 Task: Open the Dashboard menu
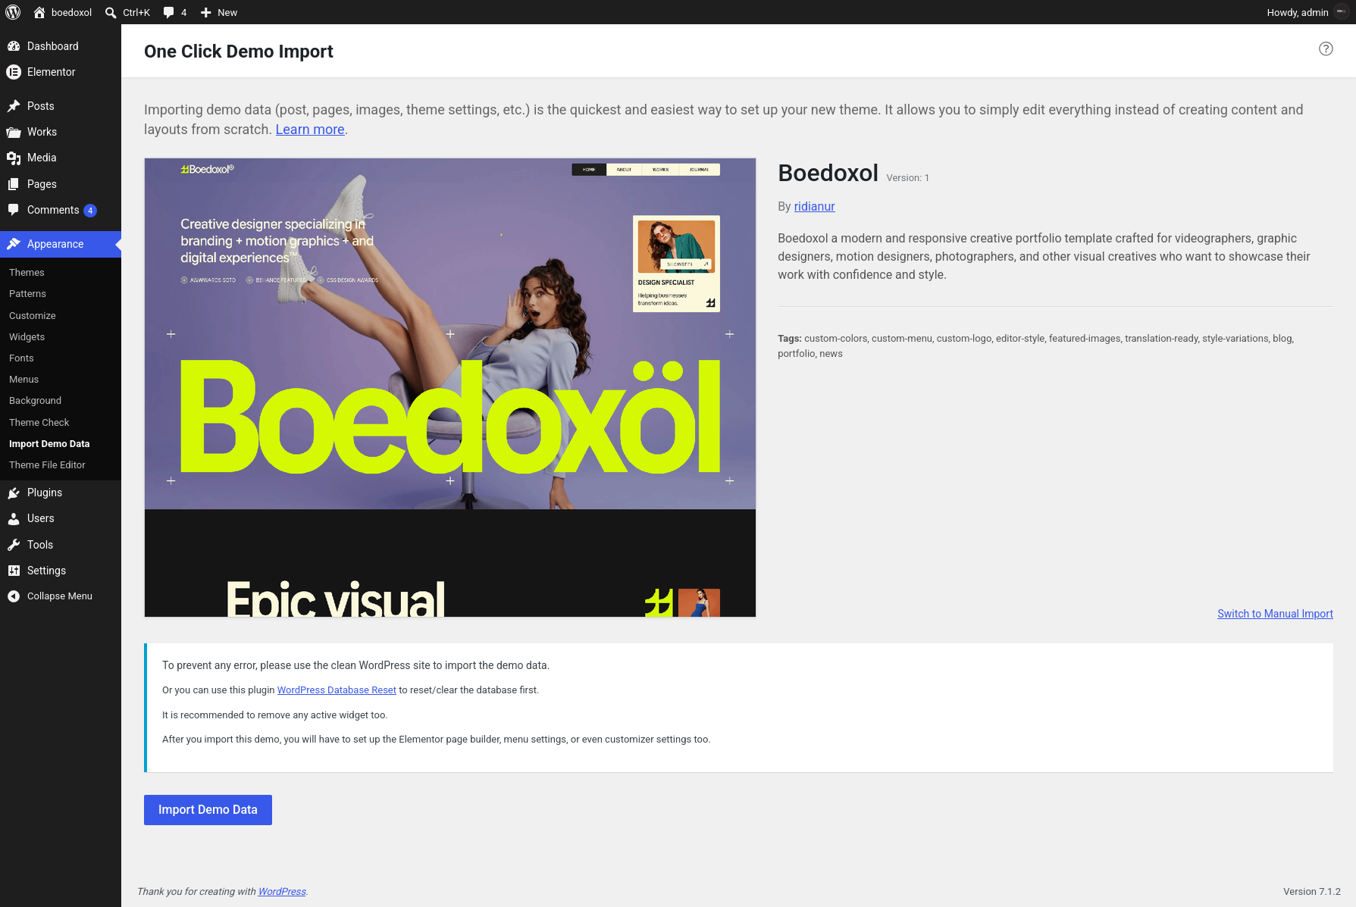61,46
